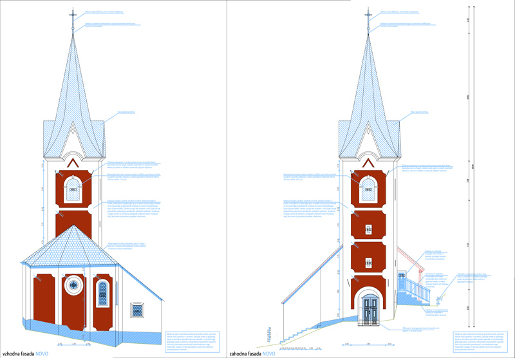This screenshot has width=515, height=358.
Task: Select the tall arched apse window
Action: pyautogui.click(x=102, y=294)
